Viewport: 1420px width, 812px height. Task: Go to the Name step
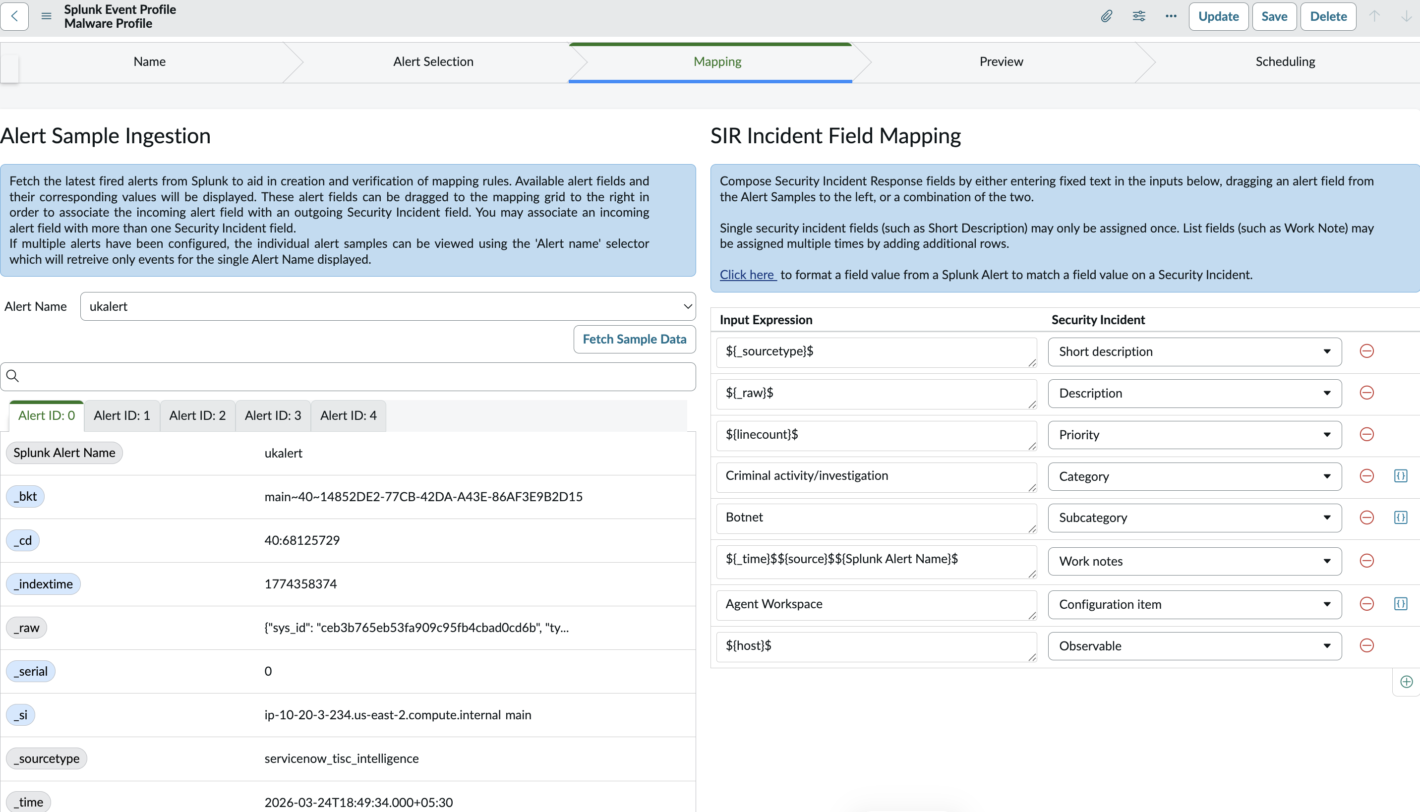tap(149, 62)
